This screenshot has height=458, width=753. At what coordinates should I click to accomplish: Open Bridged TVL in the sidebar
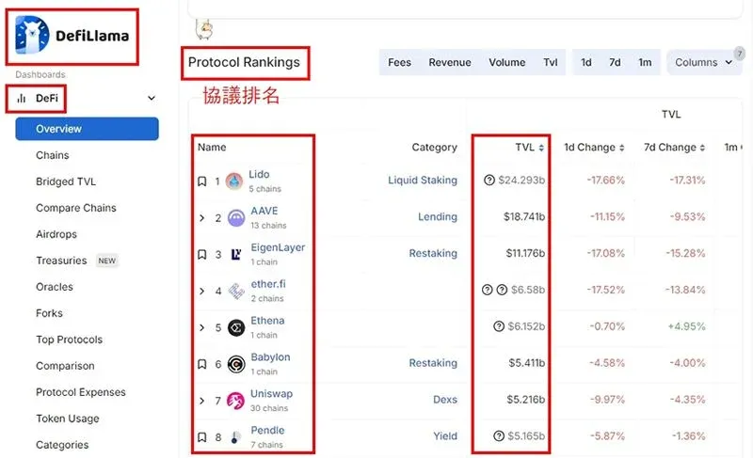pos(66,182)
